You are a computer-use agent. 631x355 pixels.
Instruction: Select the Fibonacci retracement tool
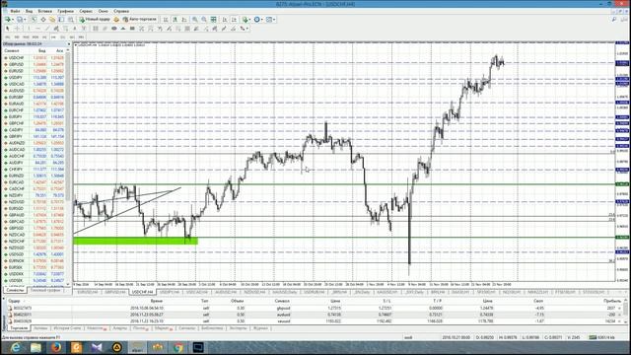[x=66, y=29]
